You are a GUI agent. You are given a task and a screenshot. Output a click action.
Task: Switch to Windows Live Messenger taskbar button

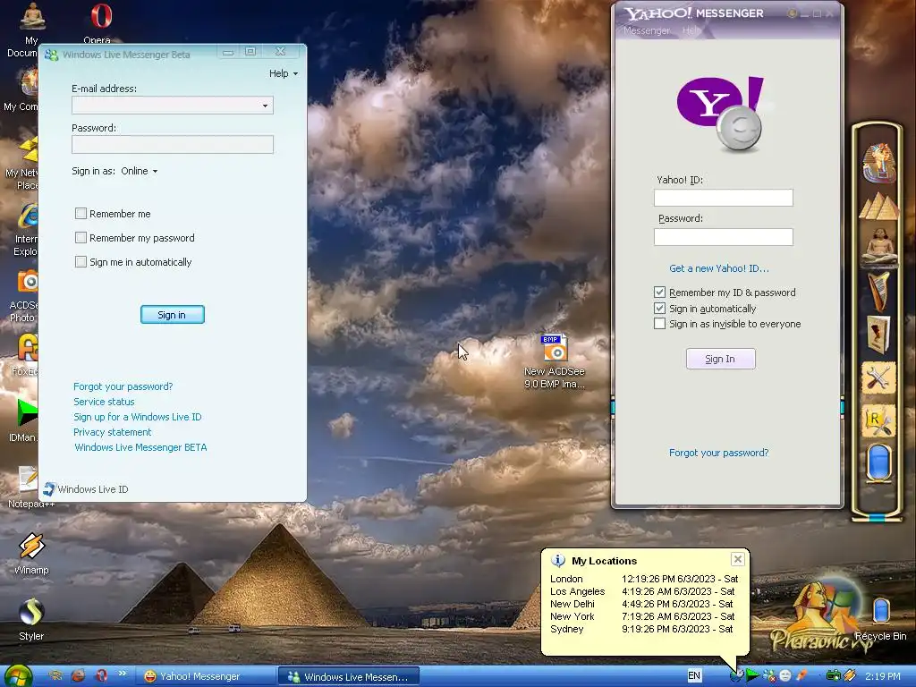pos(348,676)
